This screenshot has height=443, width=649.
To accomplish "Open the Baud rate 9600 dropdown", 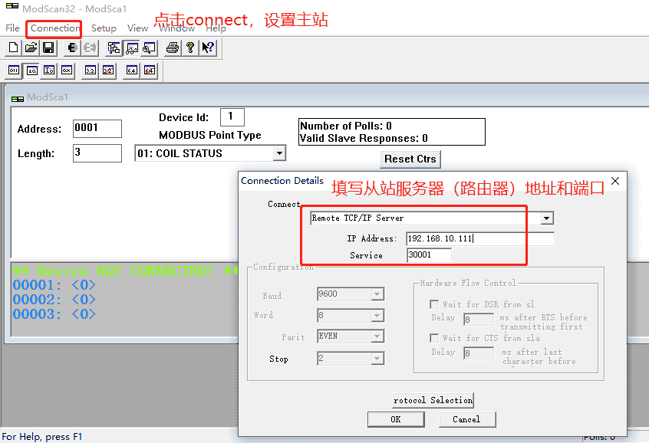I will coord(377,294).
